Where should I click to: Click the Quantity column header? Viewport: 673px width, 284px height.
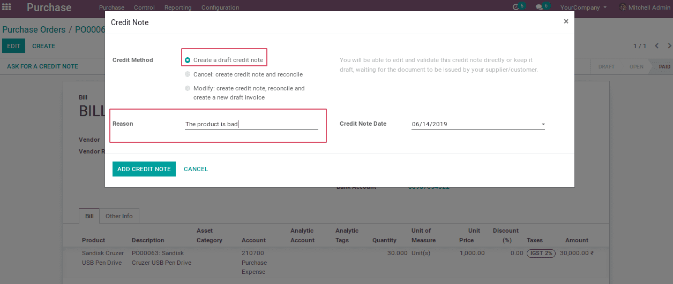point(384,240)
